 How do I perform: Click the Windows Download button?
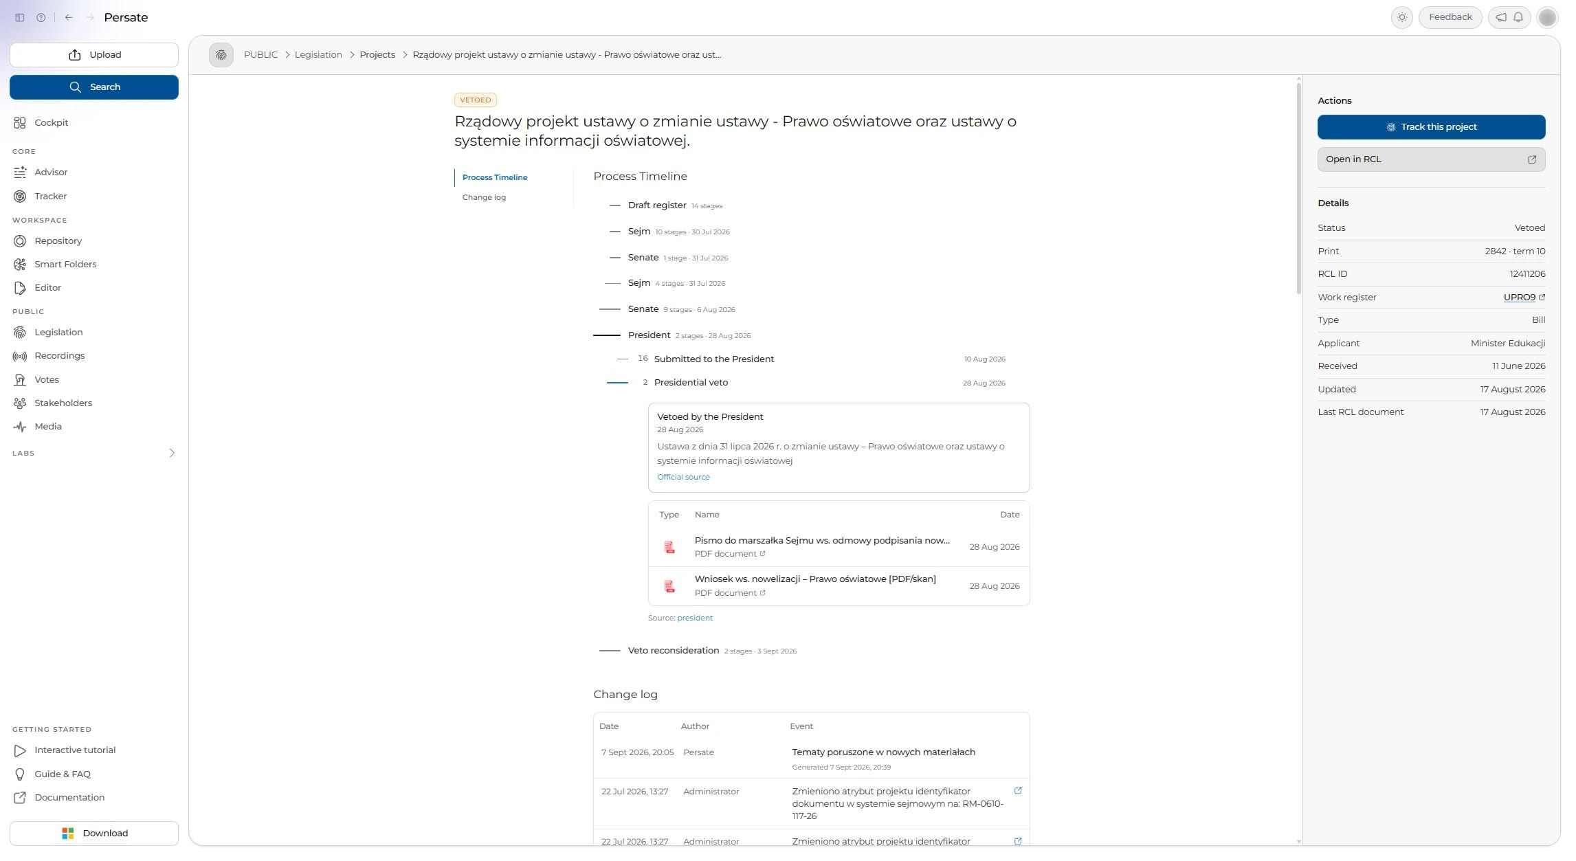pos(94,834)
